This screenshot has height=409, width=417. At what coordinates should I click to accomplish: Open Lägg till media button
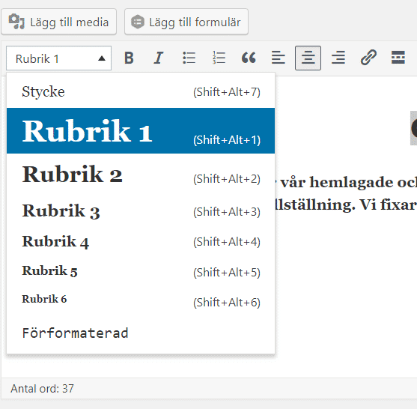(x=59, y=22)
